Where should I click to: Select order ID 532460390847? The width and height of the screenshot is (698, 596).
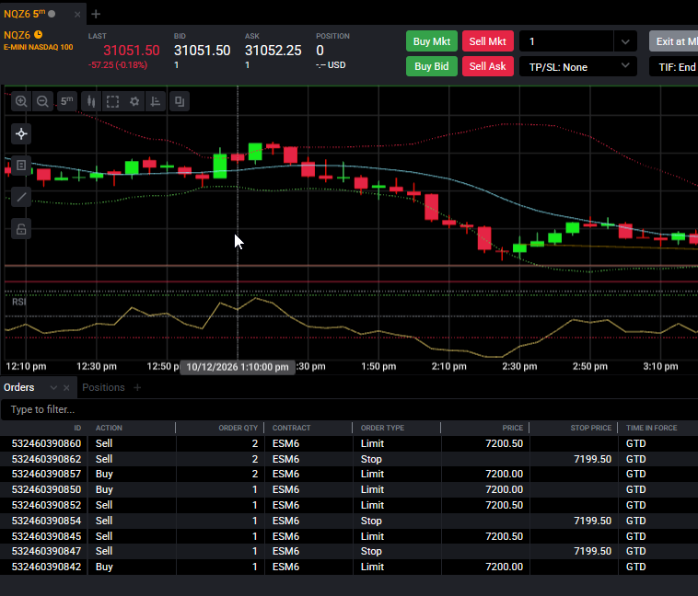coord(46,551)
